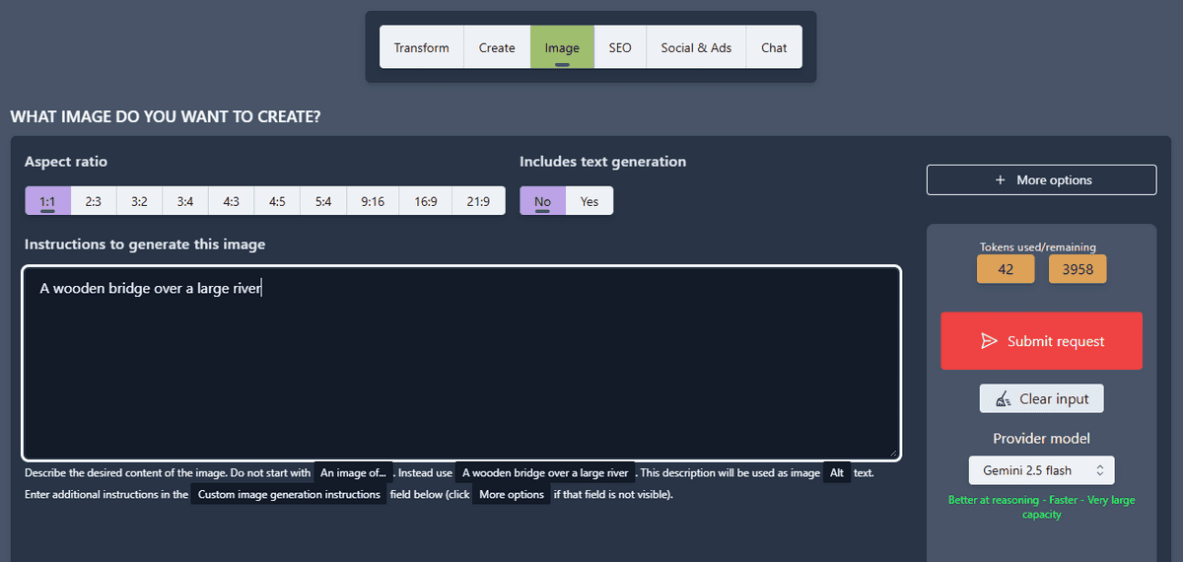Click the broom icon on Clear input
The width and height of the screenshot is (1183, 562).
pos(1004,399)
